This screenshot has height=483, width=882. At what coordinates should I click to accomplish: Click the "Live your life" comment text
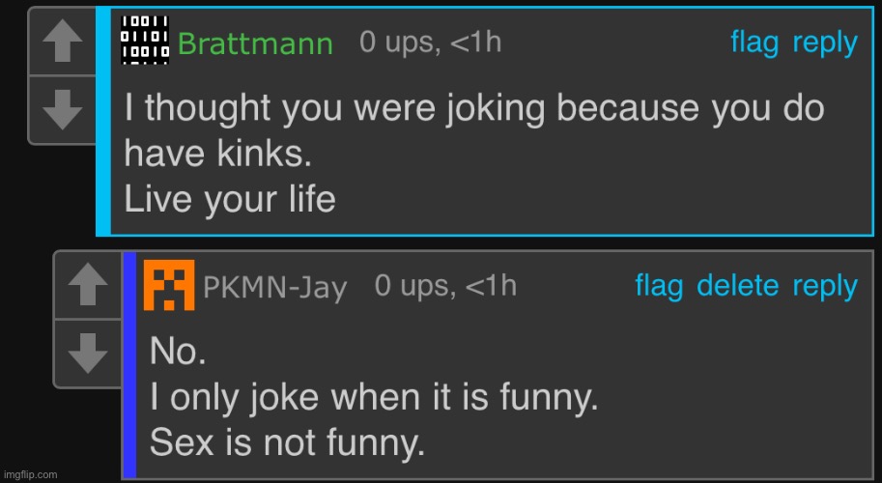click(x=230, y=199)
